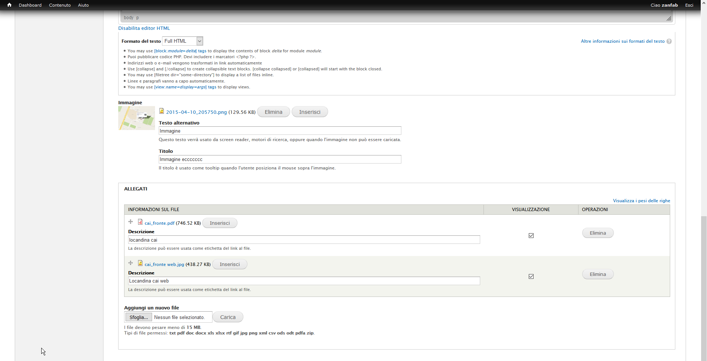Open 2015-04-10_205750.png file link
The width and height of the screenshot is (707, 361).
196,112
